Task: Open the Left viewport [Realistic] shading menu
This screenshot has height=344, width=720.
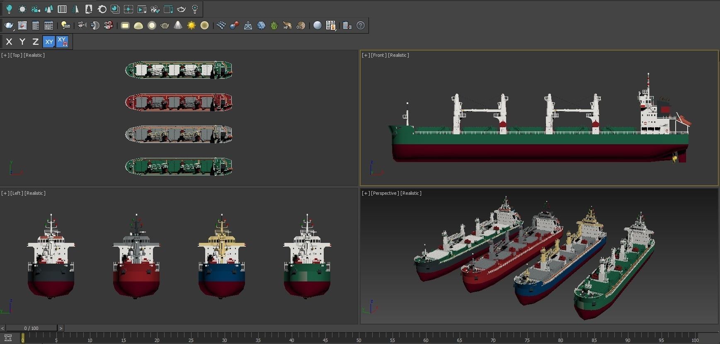Action: pos(35,193)
